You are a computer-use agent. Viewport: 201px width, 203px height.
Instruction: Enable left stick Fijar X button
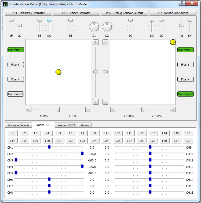(x=16, y=79)
